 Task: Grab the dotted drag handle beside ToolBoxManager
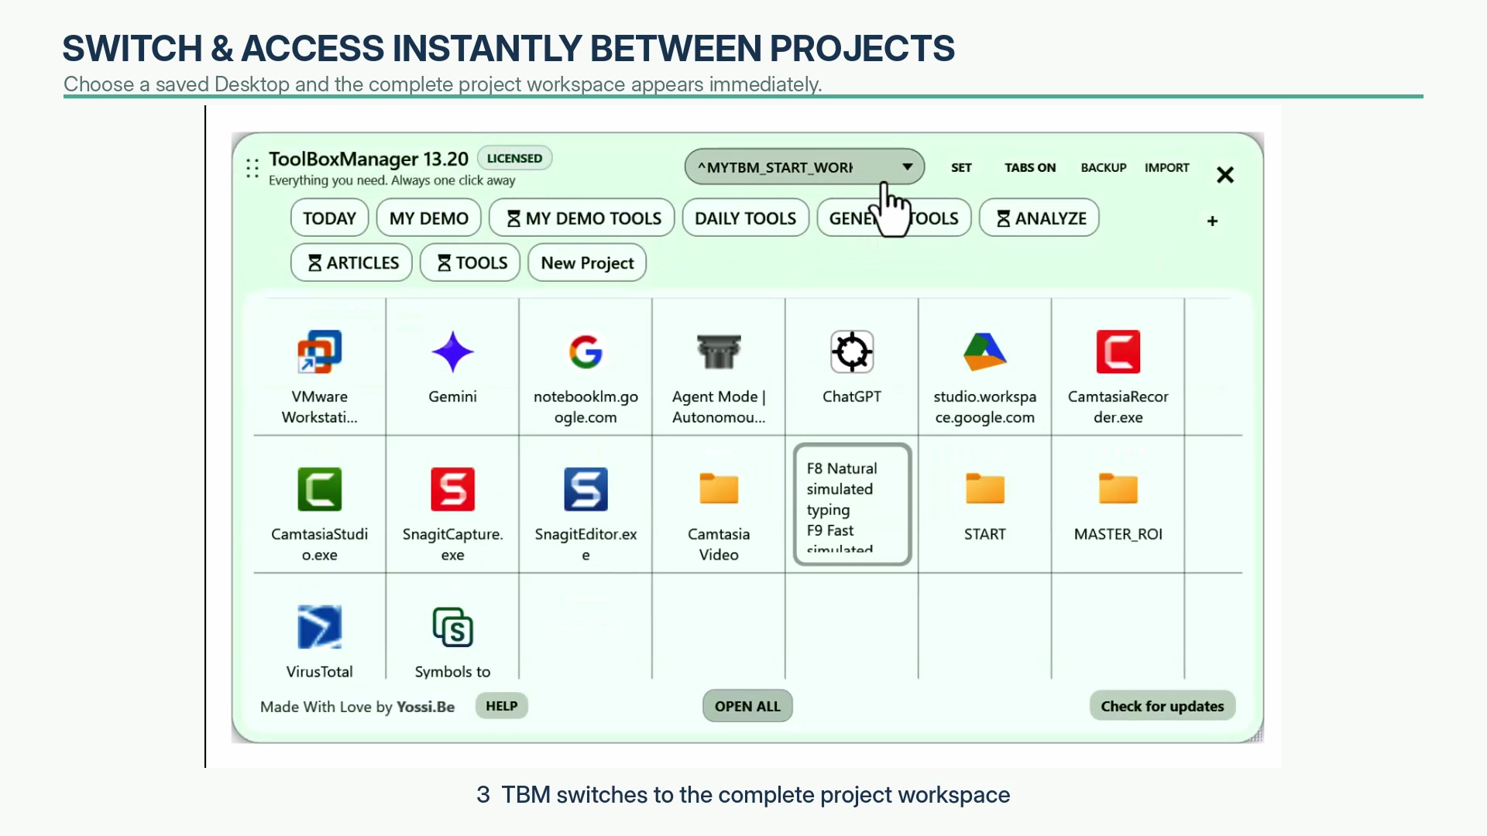252,169
